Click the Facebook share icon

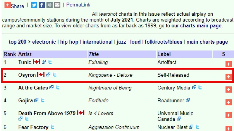click(42, 5)
